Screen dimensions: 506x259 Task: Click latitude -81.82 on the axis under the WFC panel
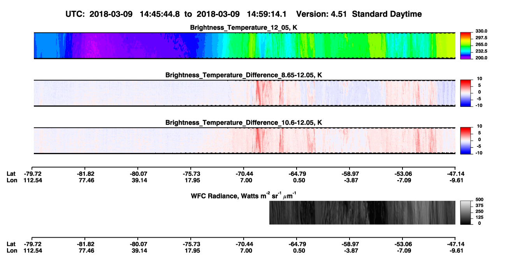pyautogui.click(x=85, y=244)
